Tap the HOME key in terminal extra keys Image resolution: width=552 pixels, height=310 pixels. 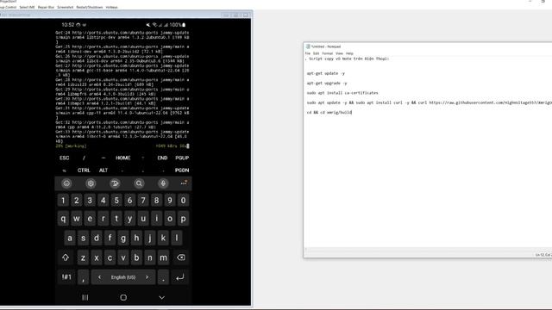pyautogui.click(x=123, y=158)
